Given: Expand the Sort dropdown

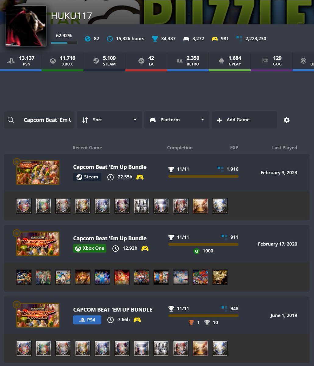Looking at the screenshot, I should click(x=109, y=120).
